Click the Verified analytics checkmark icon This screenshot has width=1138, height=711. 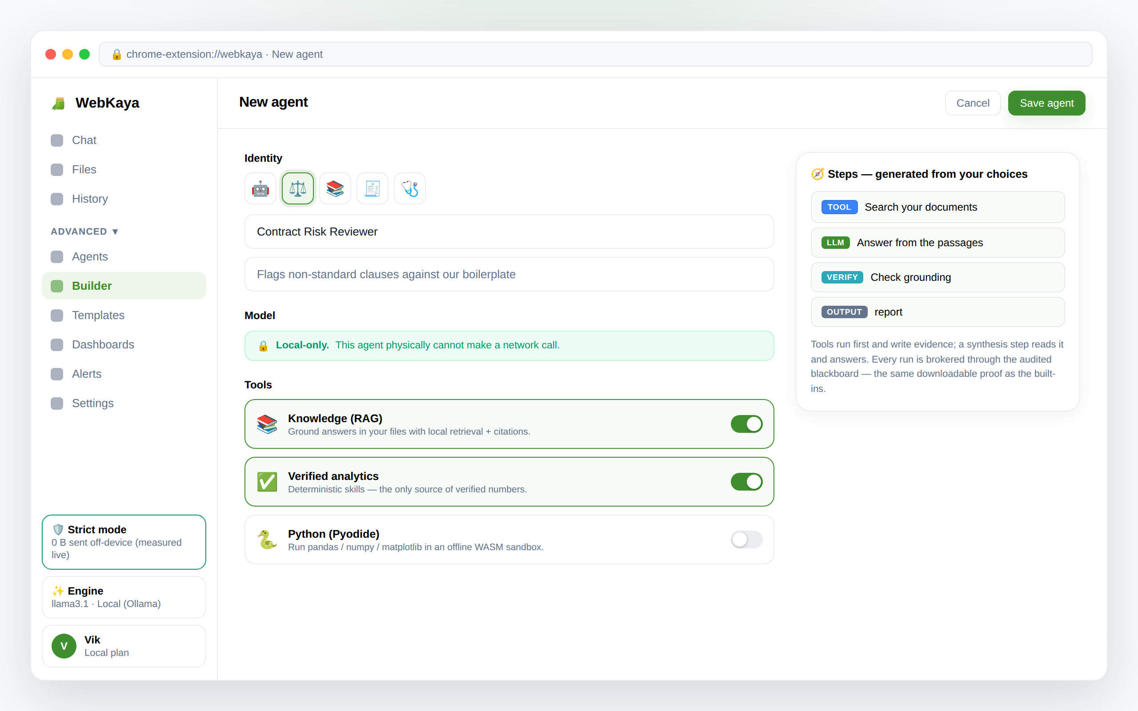267,482
